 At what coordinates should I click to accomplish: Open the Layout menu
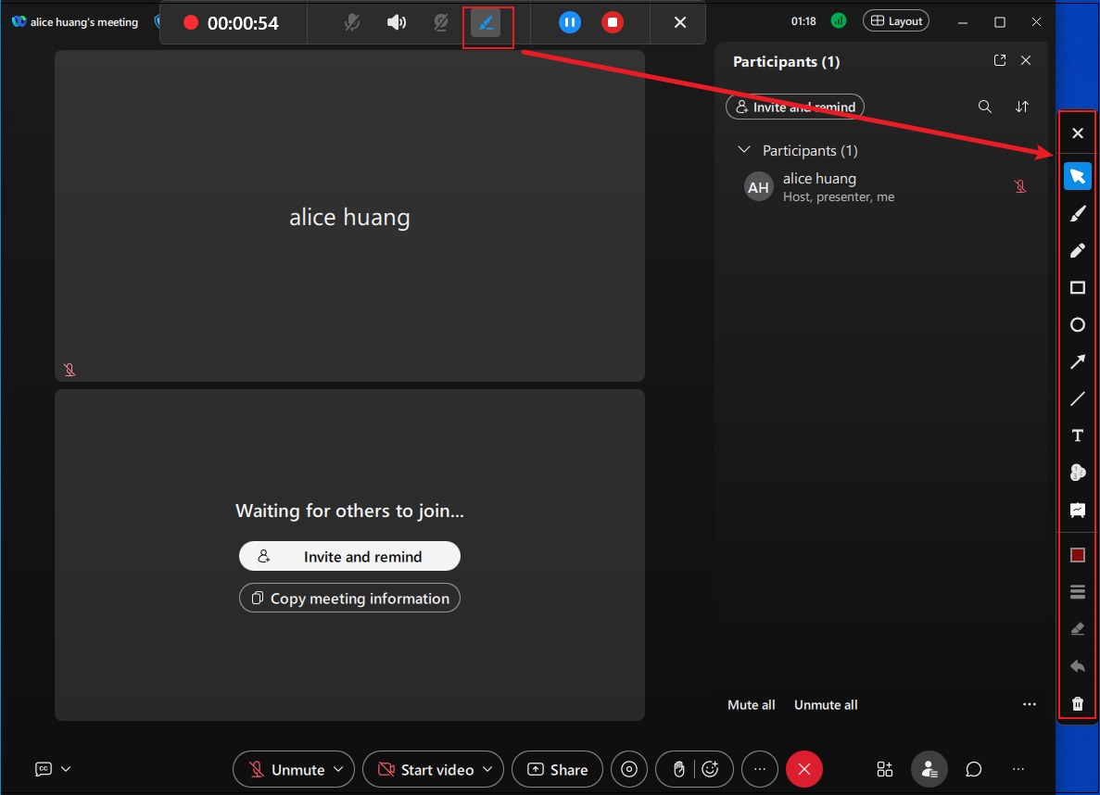(895, 20)
